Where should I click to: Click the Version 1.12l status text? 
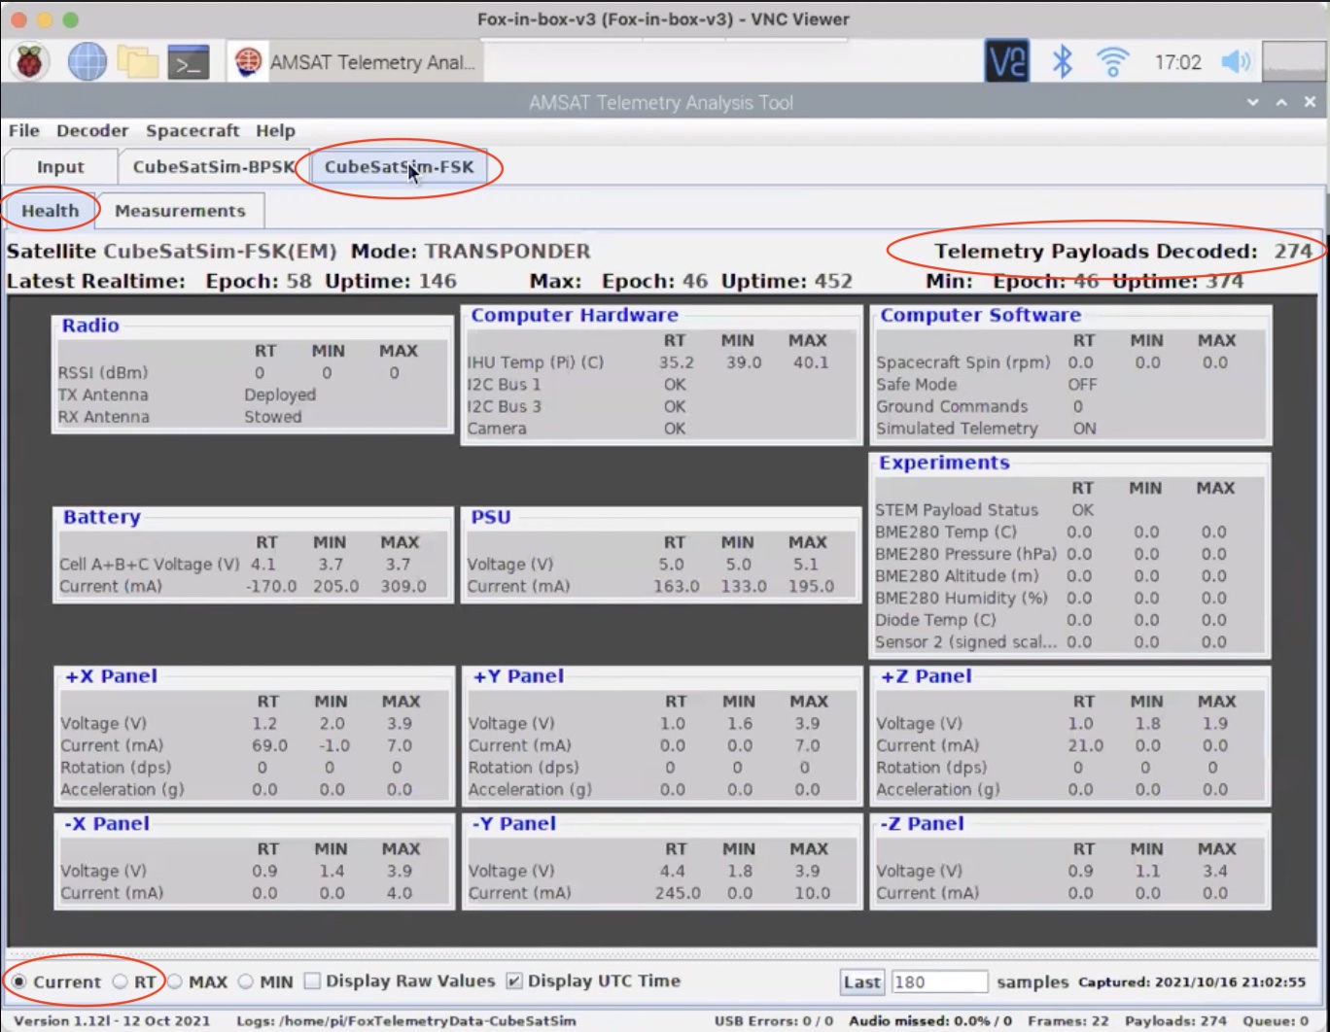click(x=112, y=1021)
